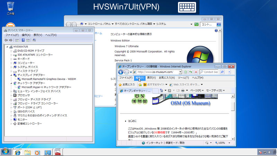This screenshot has height=156, width=277.
Task: Expand モニター node in Device Manager
Action: pos(11,120)
